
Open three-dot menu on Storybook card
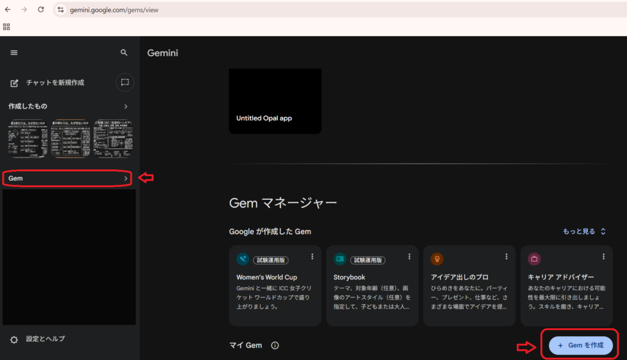[x=409, y=257]
